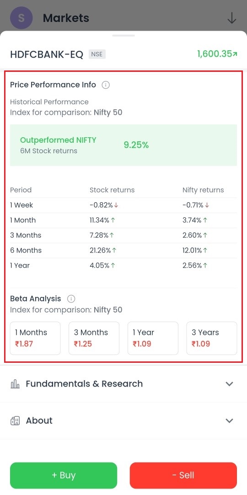The width and height of the screenshot is (247, 495).
Task: Select the 1 Months beta card
Action: point(35,338)
